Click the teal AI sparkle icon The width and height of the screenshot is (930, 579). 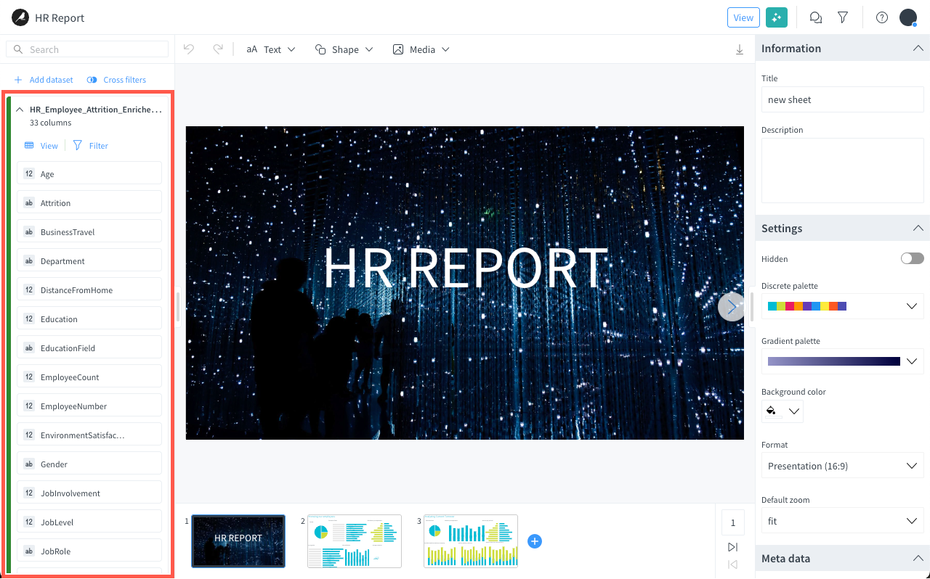click(x=777, y=17)
